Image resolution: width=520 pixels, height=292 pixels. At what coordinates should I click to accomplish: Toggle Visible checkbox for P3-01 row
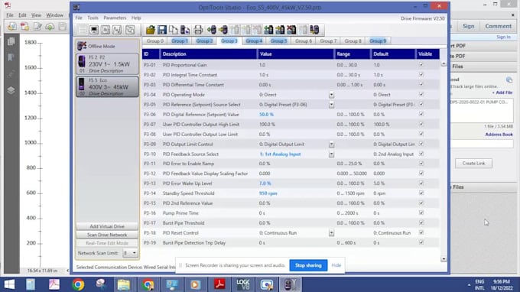click(421, 65)
